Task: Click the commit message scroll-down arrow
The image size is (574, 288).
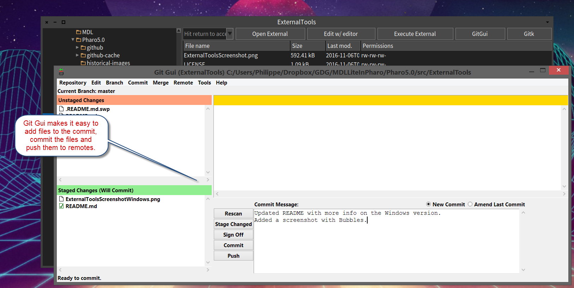Action: 523,270
